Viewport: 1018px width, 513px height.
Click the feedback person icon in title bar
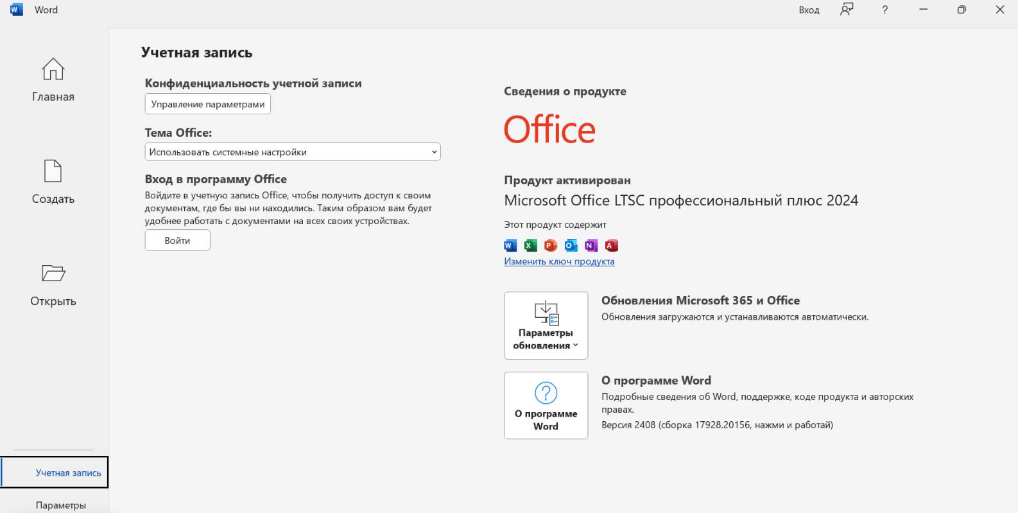(847, 10)
